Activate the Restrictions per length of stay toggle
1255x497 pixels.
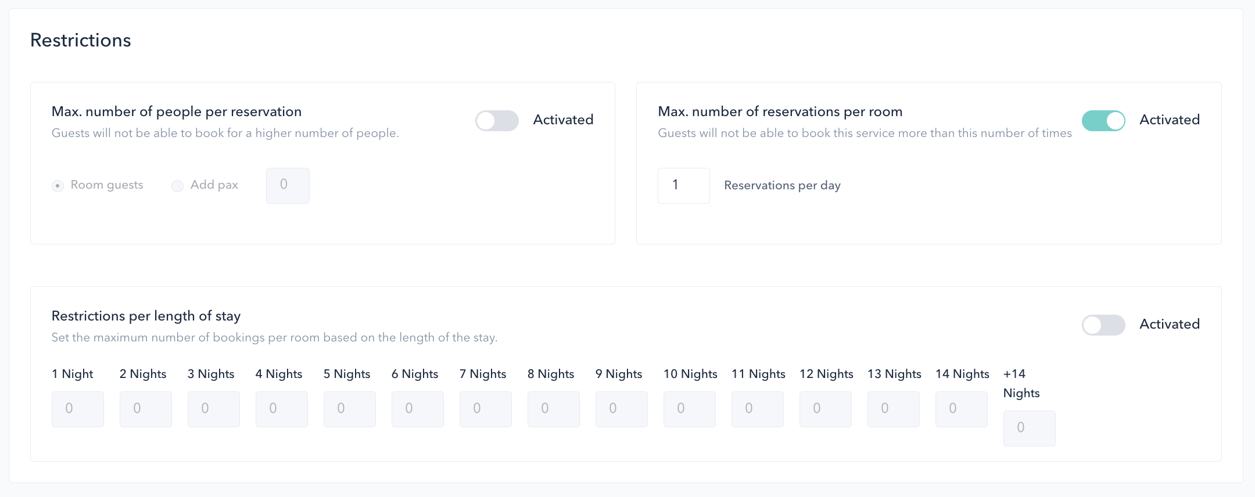pos(1103,325)
